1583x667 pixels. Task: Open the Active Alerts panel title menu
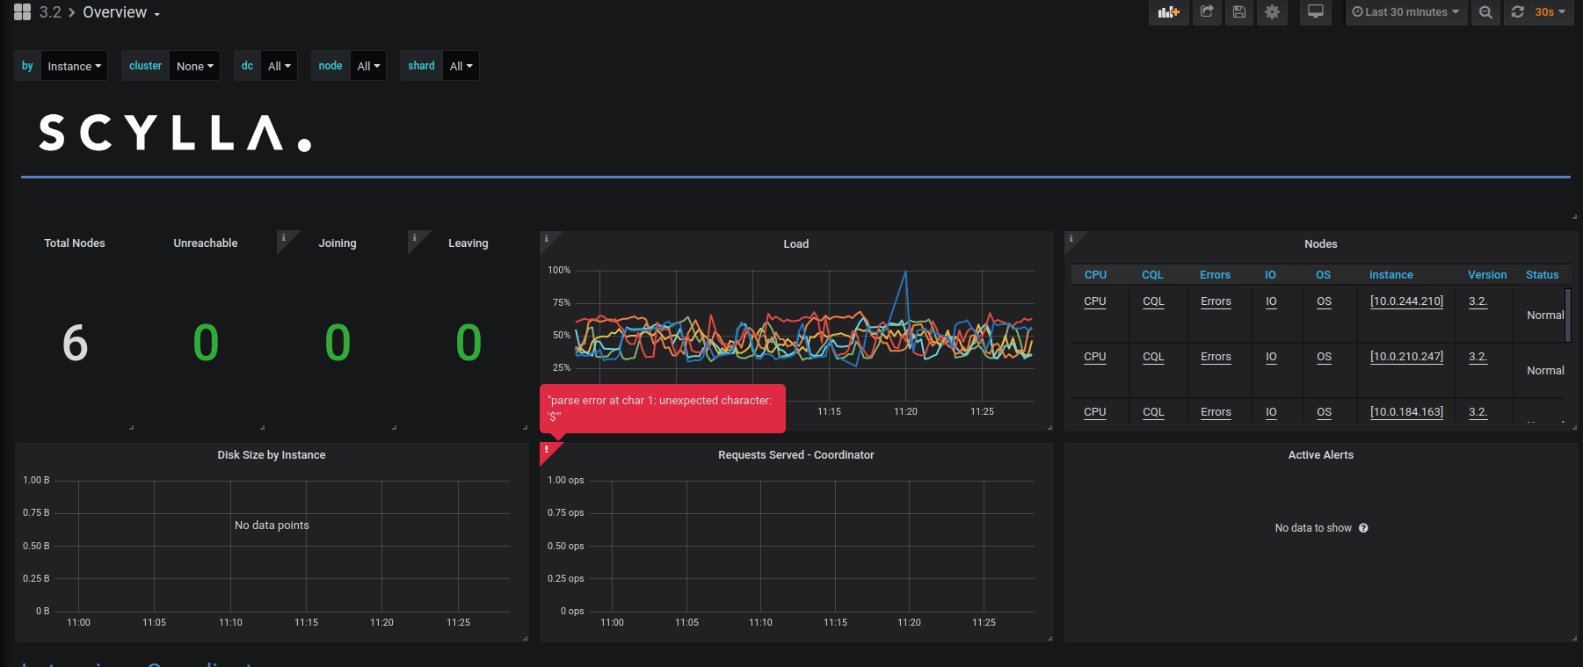(1321, 455)
